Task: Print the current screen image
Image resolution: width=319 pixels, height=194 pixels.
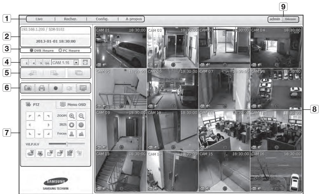Action: tap(42, 88)
